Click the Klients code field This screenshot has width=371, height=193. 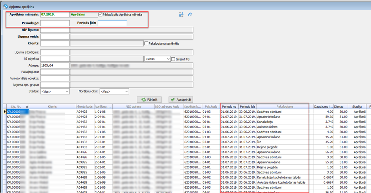[55, 44]
